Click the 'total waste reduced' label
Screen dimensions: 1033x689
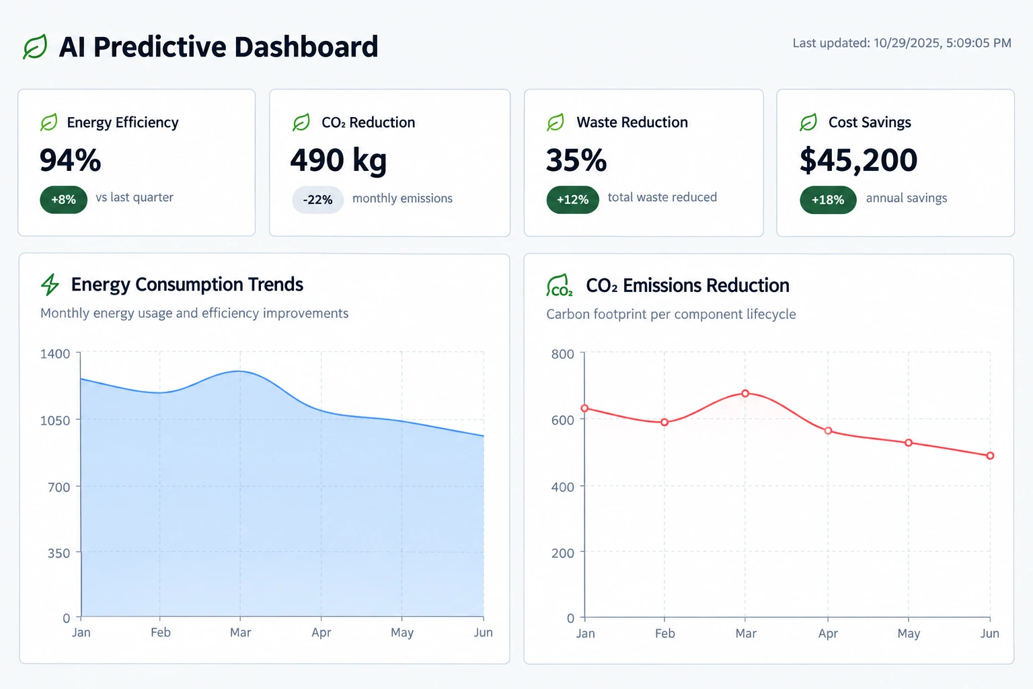click(662, 197)
